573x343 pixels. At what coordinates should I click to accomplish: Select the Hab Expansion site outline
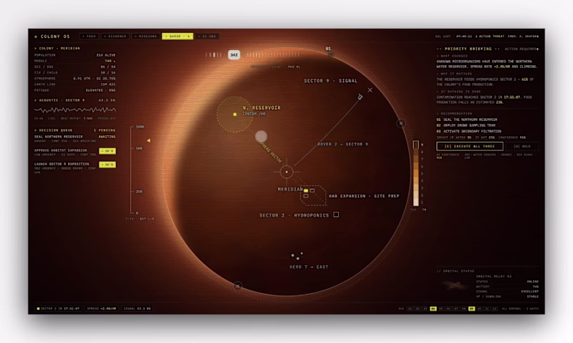(313, 195)
